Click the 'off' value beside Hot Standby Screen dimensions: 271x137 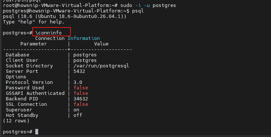[x=78, y=115]
